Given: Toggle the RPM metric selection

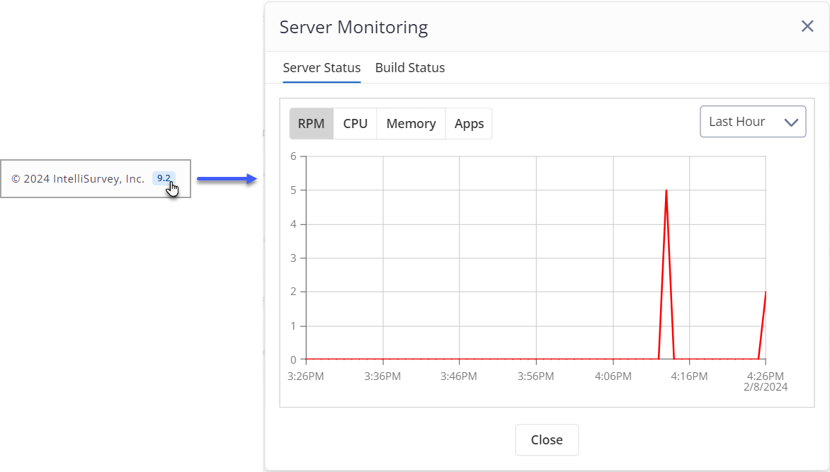Looking at the screenshot, I should pyautogui.click(x=312, y=123).
